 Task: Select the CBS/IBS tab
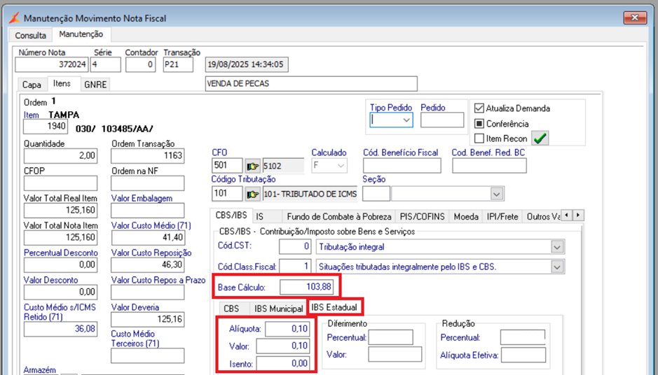pyautogui.click(x=231, y=215)
